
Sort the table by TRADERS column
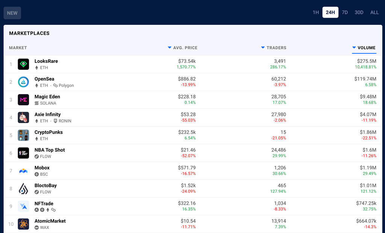click(x=274, y=48)
